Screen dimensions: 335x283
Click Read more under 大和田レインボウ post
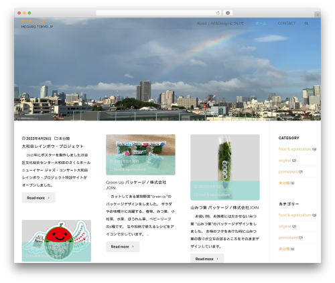pos(38,198)
